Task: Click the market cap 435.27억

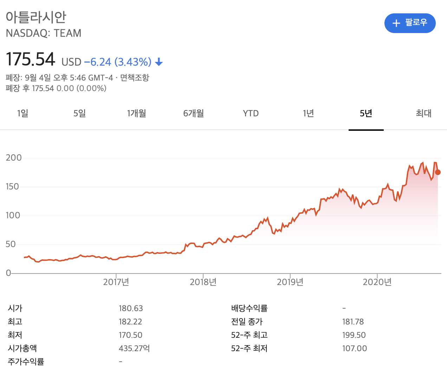Action: 134,348
